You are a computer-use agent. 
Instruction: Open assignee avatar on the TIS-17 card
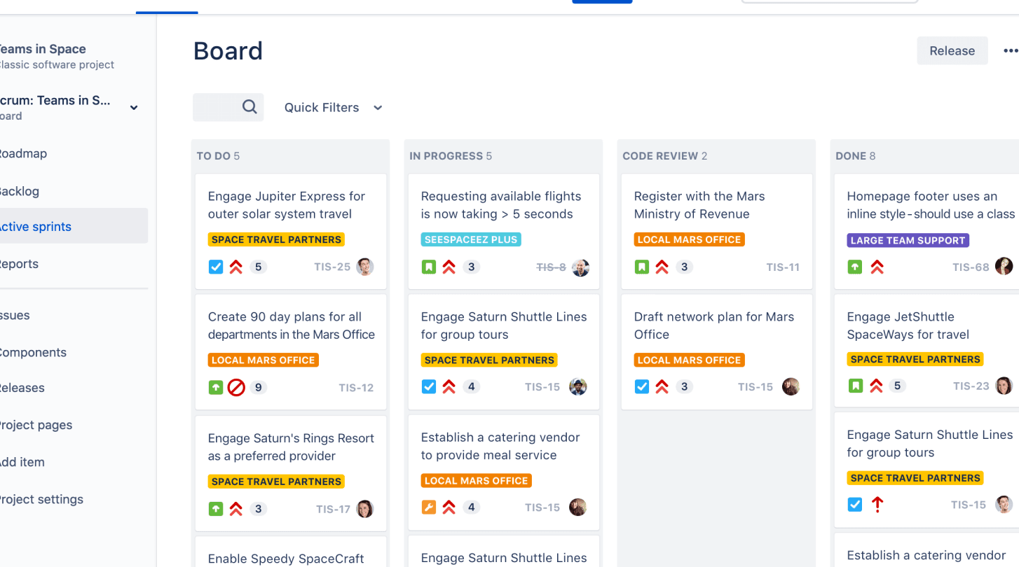(365, 509)
